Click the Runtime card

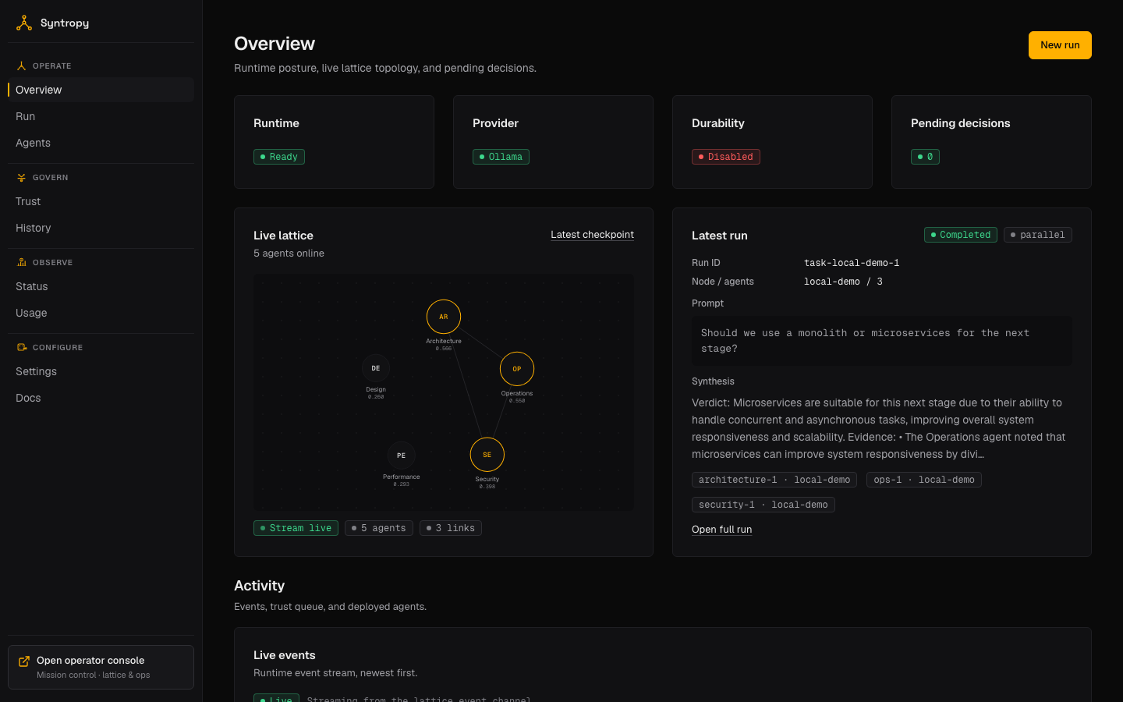pyautogui.click(x=334, y=142)
